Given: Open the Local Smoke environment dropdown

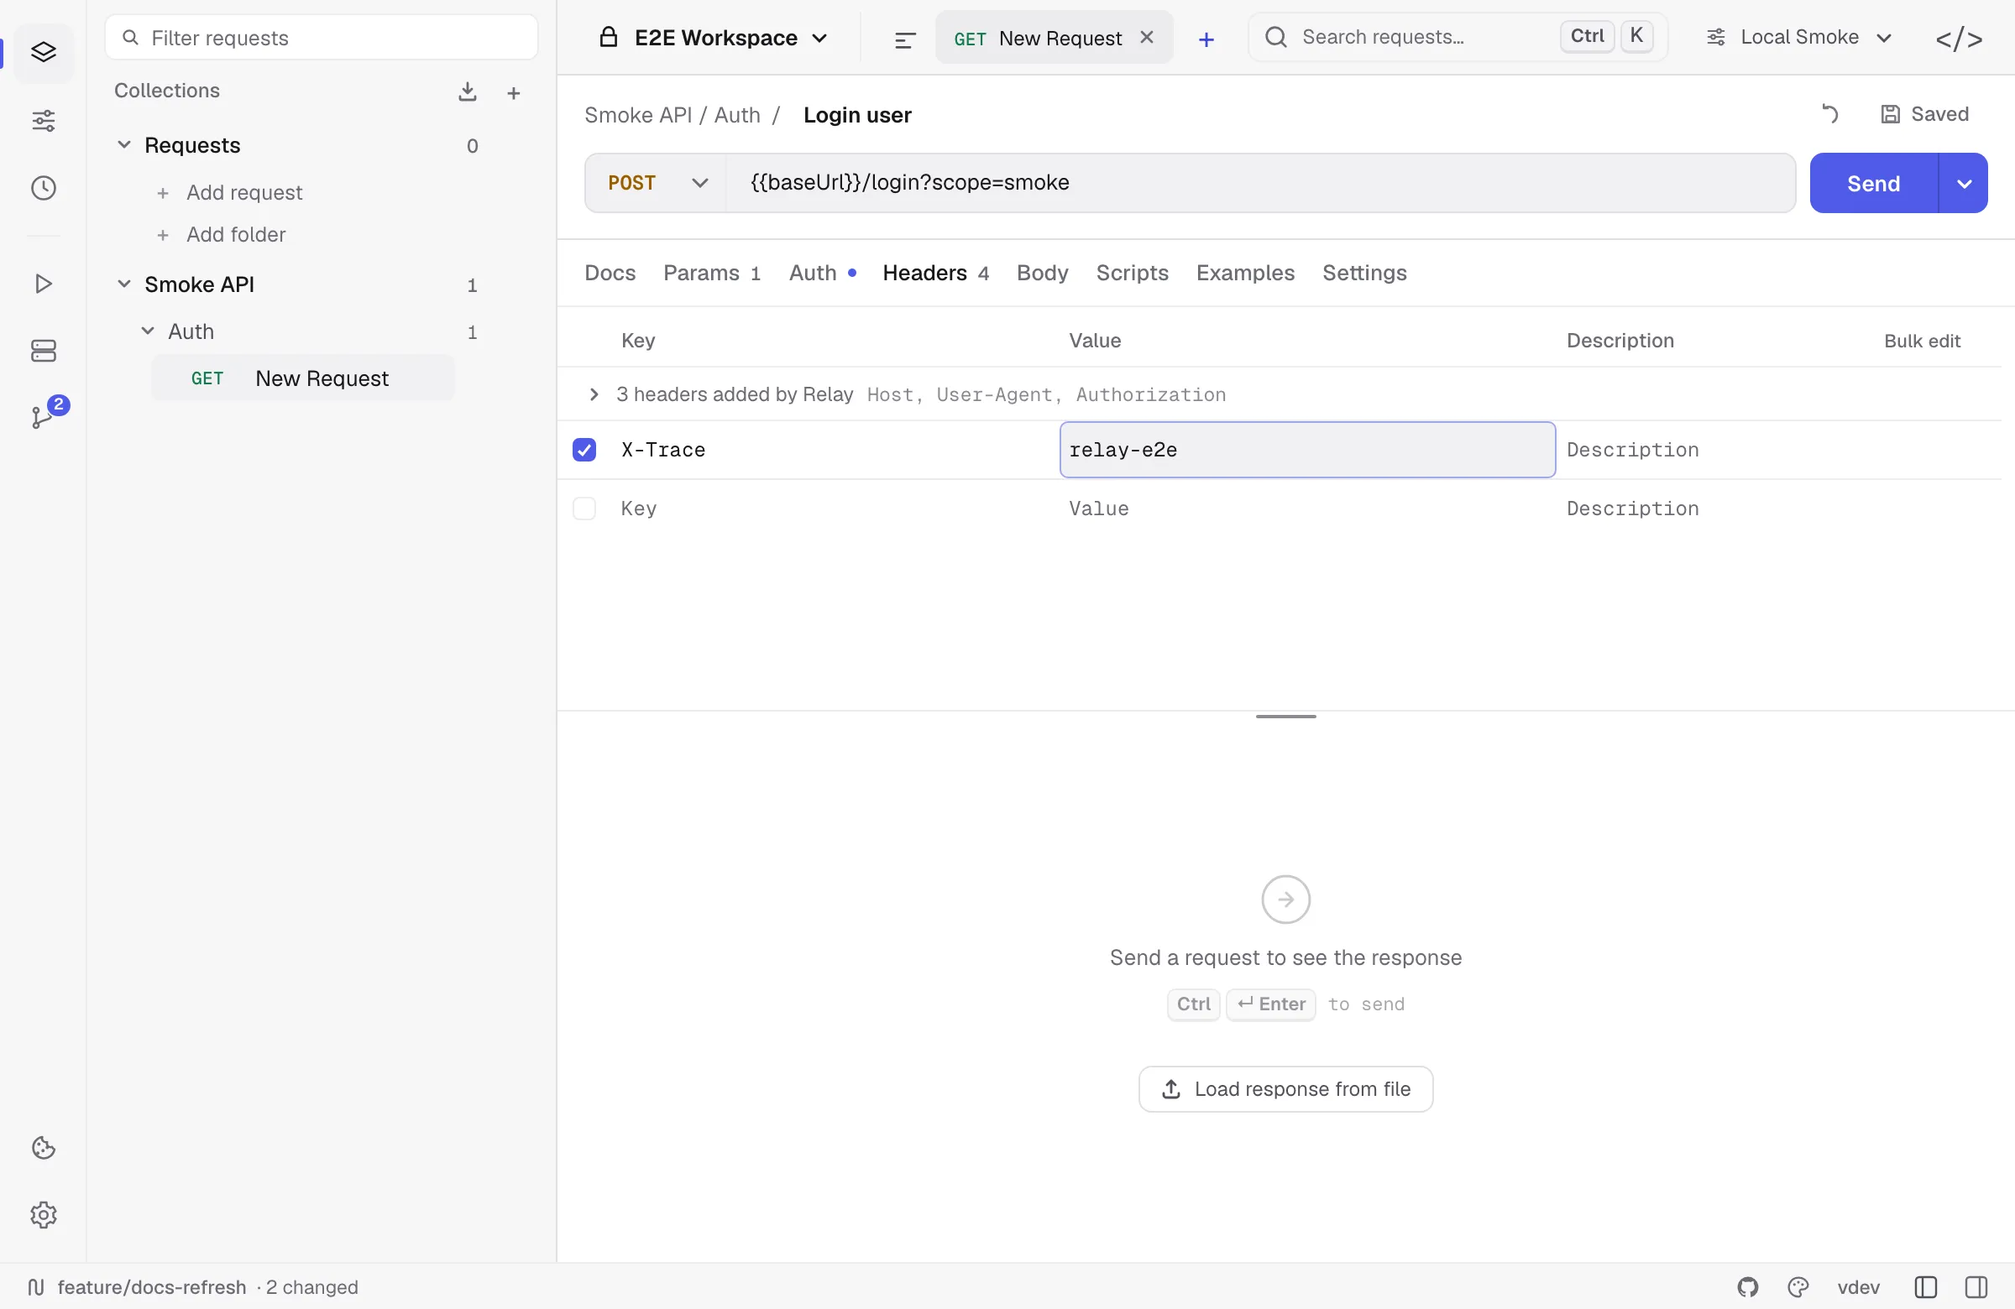Looking at the screenshot, I should [x=1799, y=37].
